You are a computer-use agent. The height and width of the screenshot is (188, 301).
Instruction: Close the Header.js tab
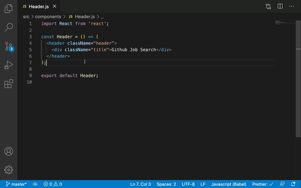[55, 6]
